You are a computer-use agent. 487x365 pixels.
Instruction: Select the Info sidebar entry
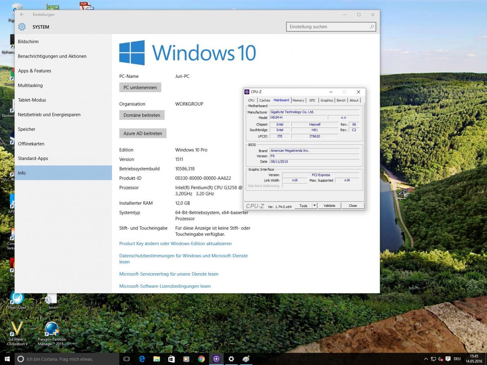(x=63, y=173)
